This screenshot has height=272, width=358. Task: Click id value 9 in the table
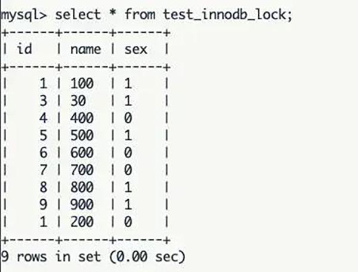point(44,205)
